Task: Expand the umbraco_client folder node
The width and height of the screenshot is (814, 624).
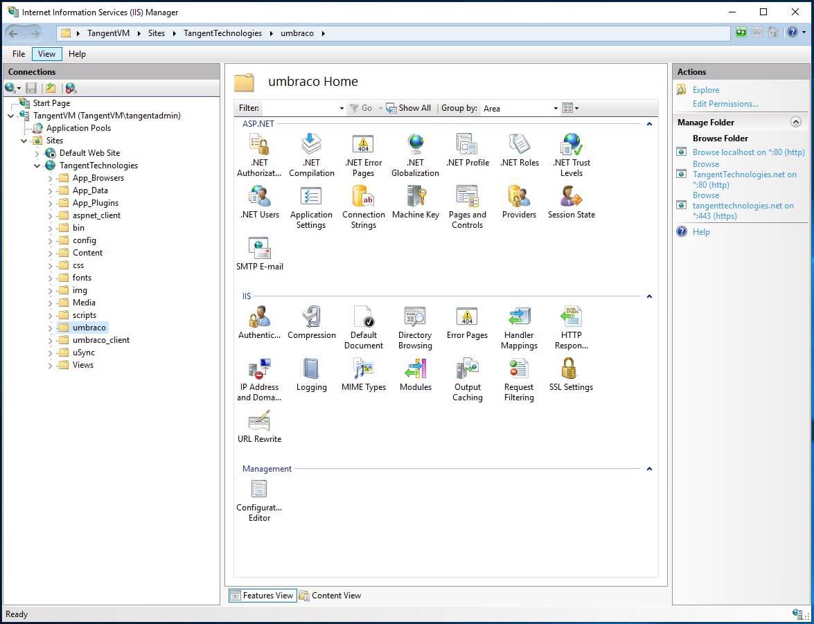Action: pos(51,340)
